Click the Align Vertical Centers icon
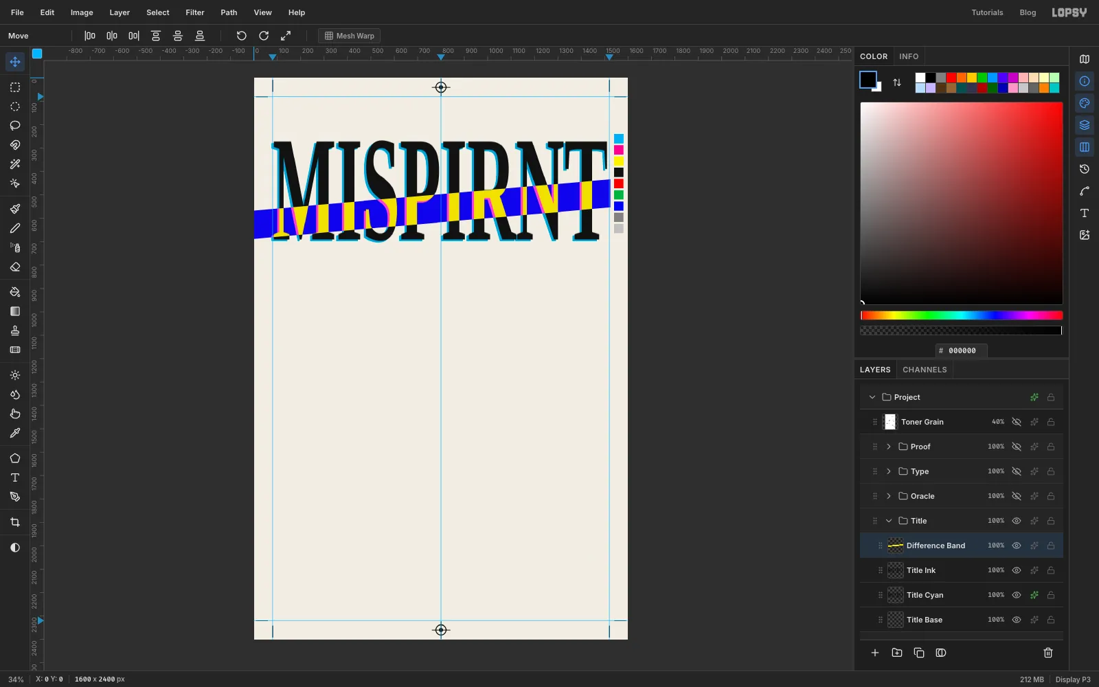The width and height of the screenshot is (1099, 687). click(x=178, y=36)
